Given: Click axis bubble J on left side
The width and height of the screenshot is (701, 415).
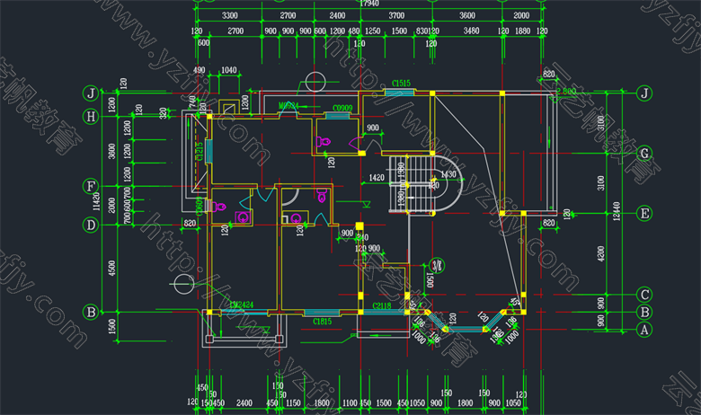Looking at the screenshot, I should (91, 93).
